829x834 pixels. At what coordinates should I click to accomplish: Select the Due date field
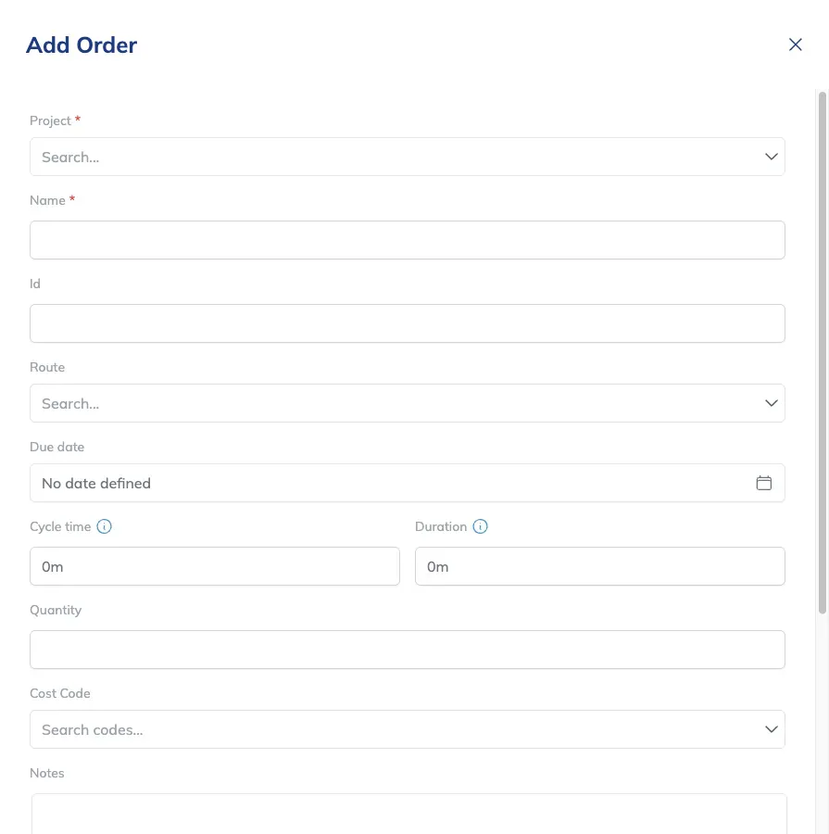click(x=408, y=483)
